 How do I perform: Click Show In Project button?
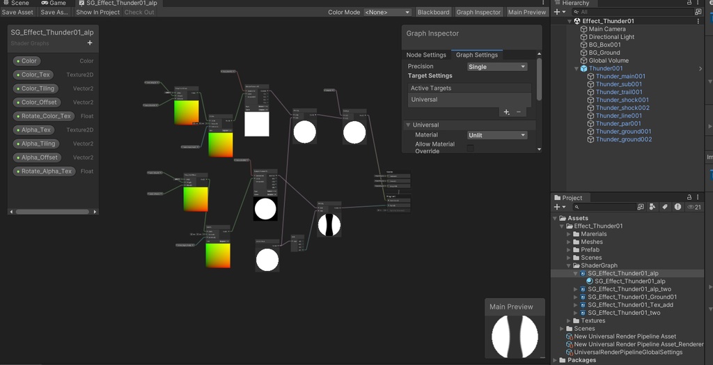[97, 13]
